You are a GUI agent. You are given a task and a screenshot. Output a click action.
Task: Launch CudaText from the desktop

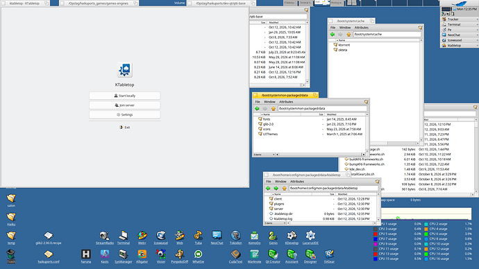click(x=235, y=257)
